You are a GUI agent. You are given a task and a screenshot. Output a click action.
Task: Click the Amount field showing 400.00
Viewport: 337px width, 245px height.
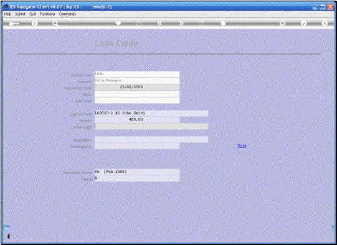137,120
